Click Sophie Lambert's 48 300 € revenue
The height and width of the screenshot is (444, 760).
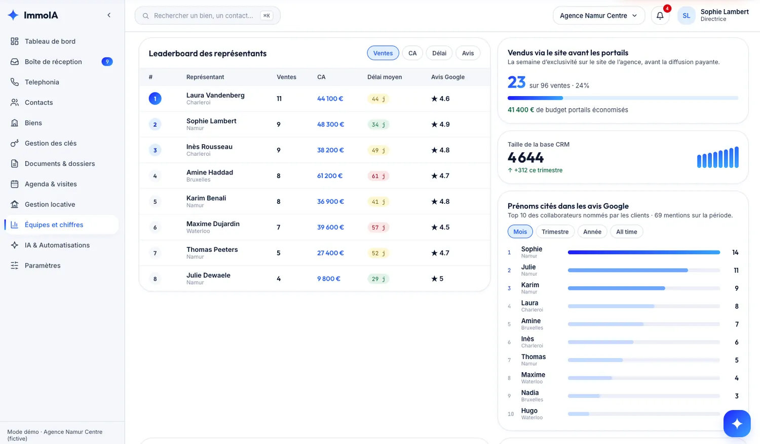[x=330, y=124]
